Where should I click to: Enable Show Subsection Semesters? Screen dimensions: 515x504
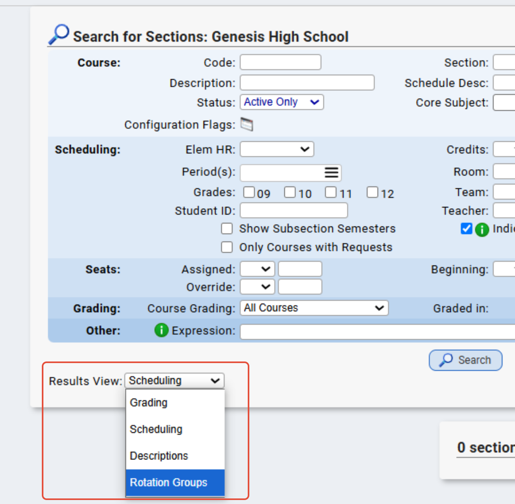coord(227,229)
